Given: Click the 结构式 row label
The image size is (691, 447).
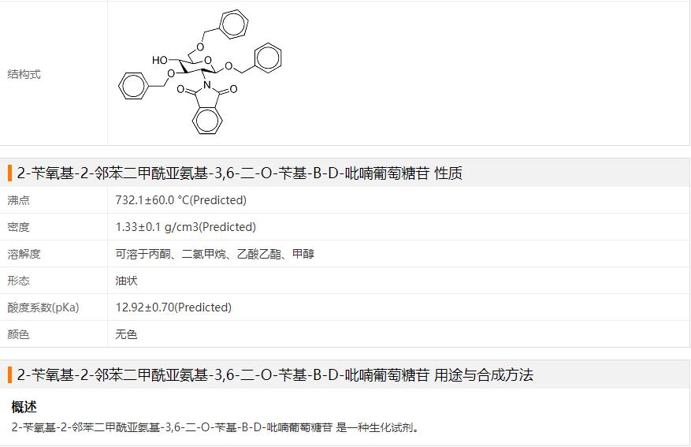Looking at the screenshot, I should click(x=24, y=75).
